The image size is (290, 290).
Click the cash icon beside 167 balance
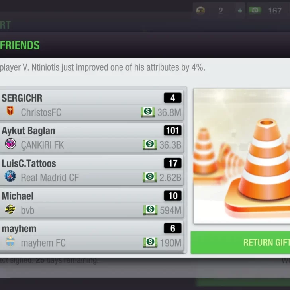[255, 10]
